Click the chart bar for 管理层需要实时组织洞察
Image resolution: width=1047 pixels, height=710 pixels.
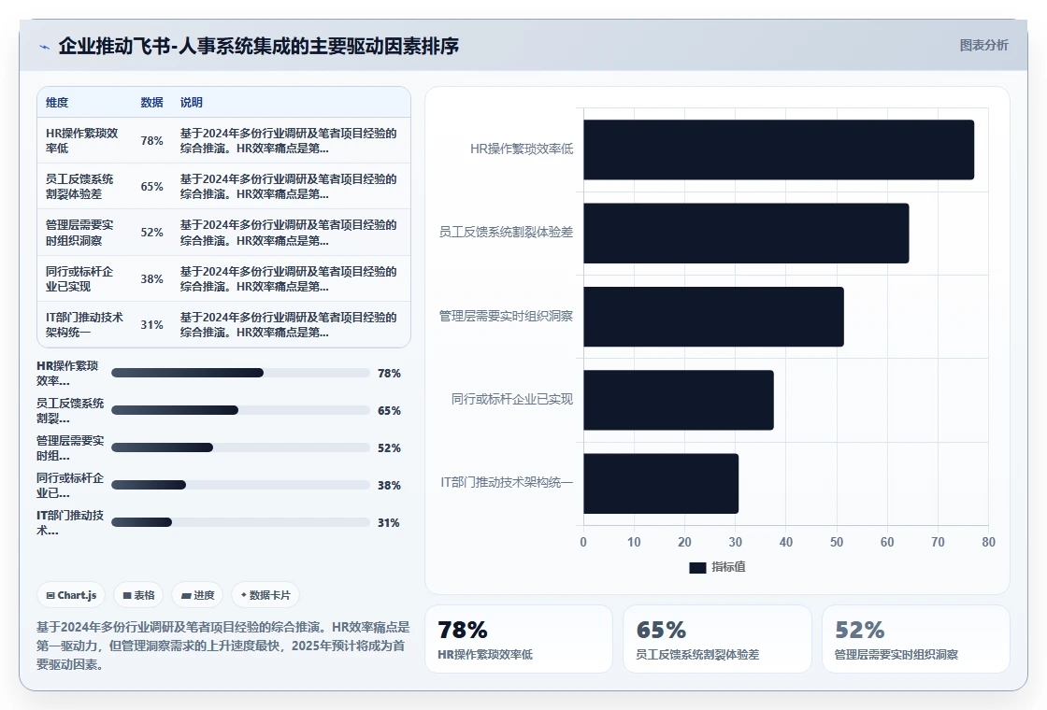714,317
